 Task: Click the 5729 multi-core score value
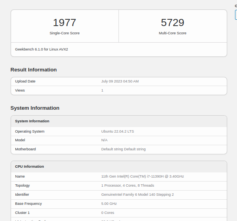coord(172,22)
